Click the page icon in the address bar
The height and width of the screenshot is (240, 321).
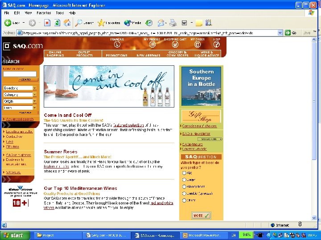click(x=20, y=33)
